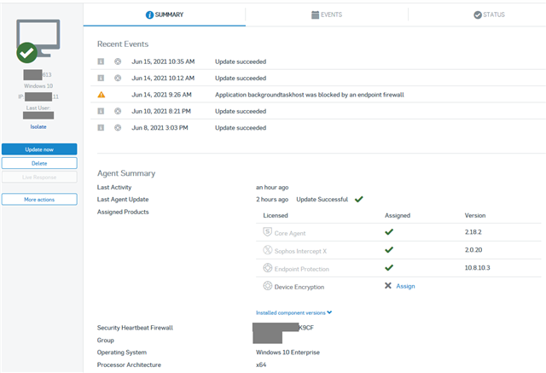Screen dimensions: 546x373
Task: Click the Version column header
Action: tap(475, 216)
